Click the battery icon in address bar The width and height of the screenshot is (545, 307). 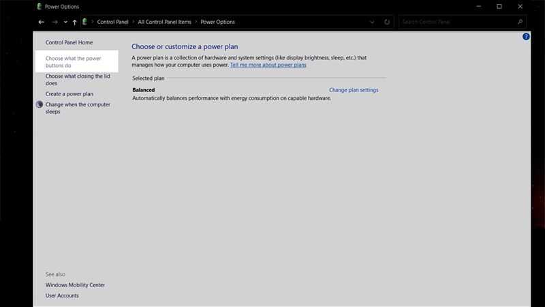(85, 22)
